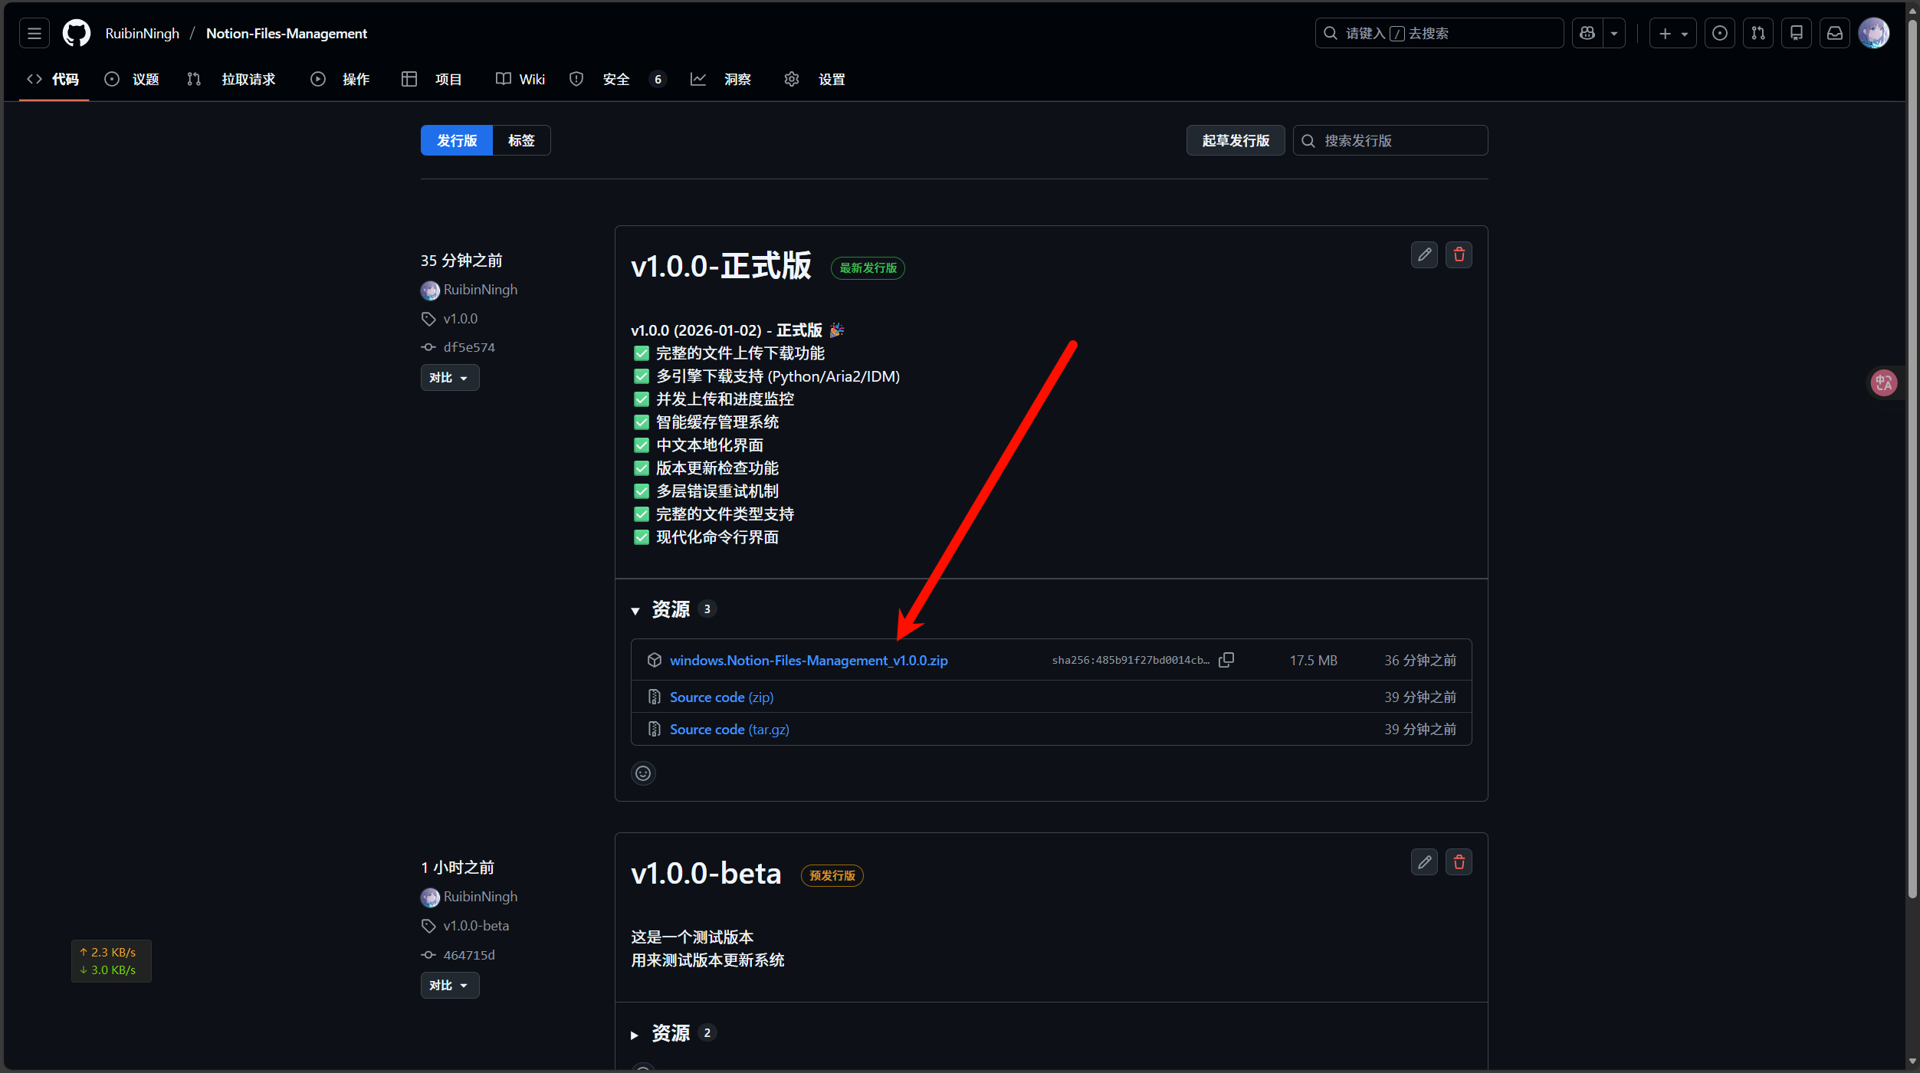Click the checkbox beside 现代化命令行界面
Image resolution: width=1920 pixels, height=1073 pixels.
pyautogui.click(x=642, y=537)
